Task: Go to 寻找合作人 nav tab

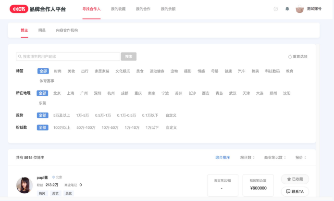Action: pos(91,9)
